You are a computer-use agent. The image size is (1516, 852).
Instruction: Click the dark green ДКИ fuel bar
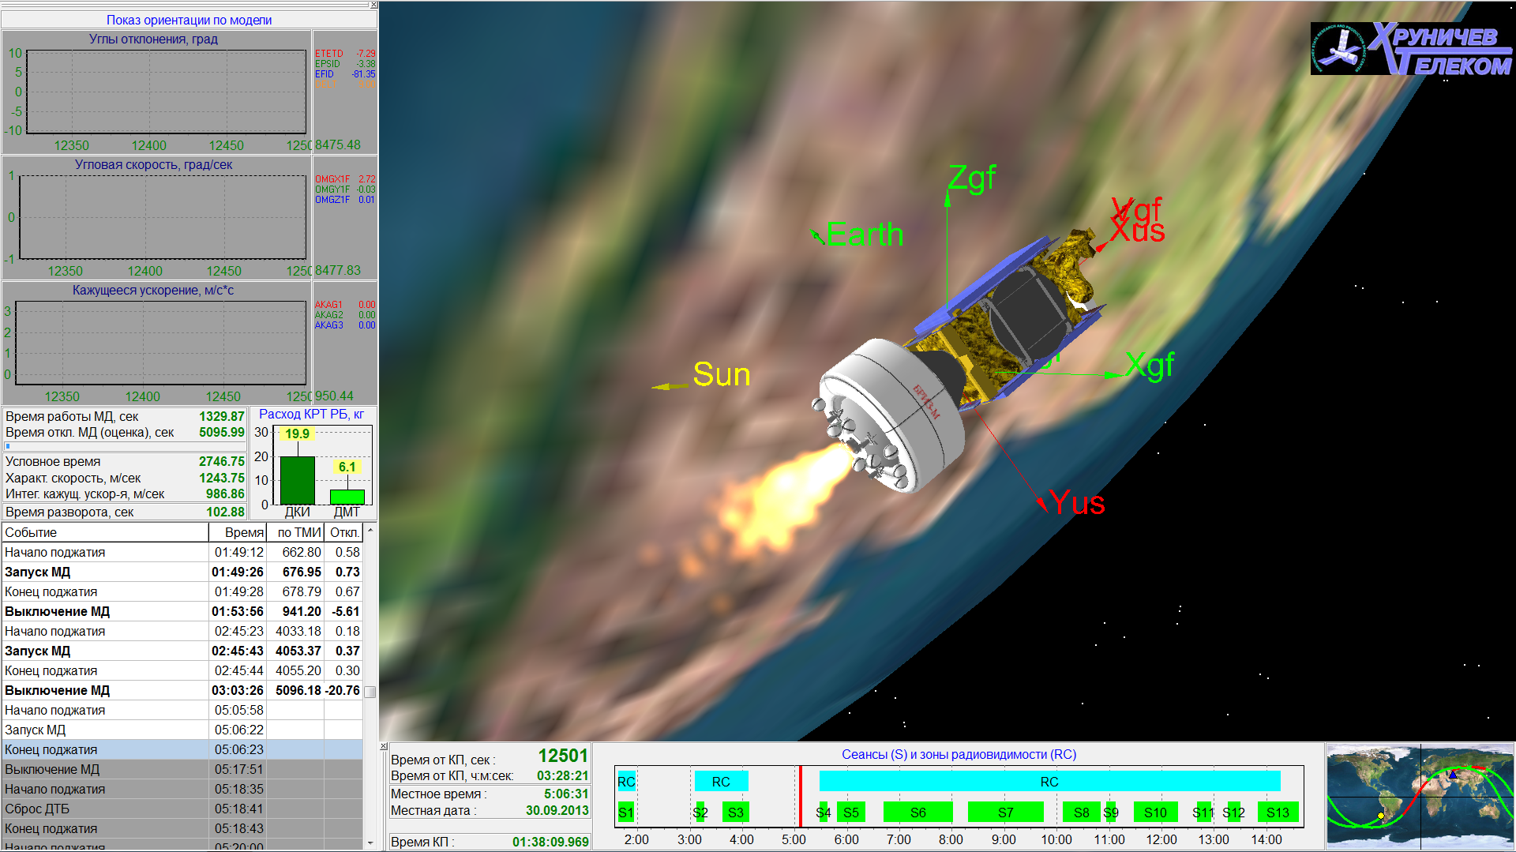point(298,480)
